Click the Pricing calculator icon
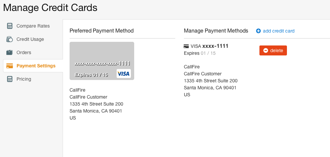Viewport: 330px width, 157px height. tap(10, 79)
